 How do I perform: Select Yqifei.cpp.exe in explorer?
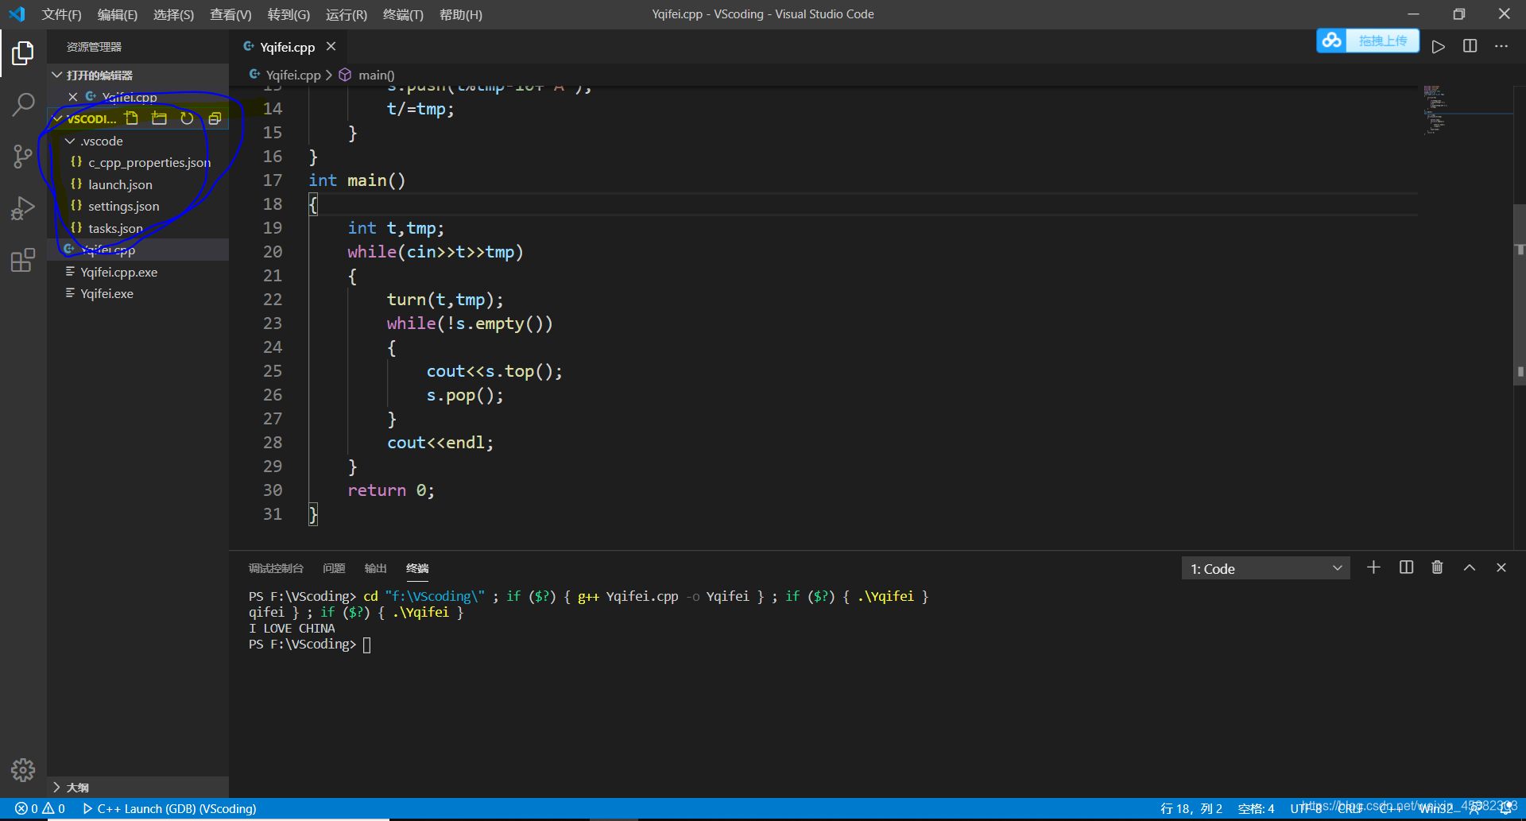tap(138, 272)
